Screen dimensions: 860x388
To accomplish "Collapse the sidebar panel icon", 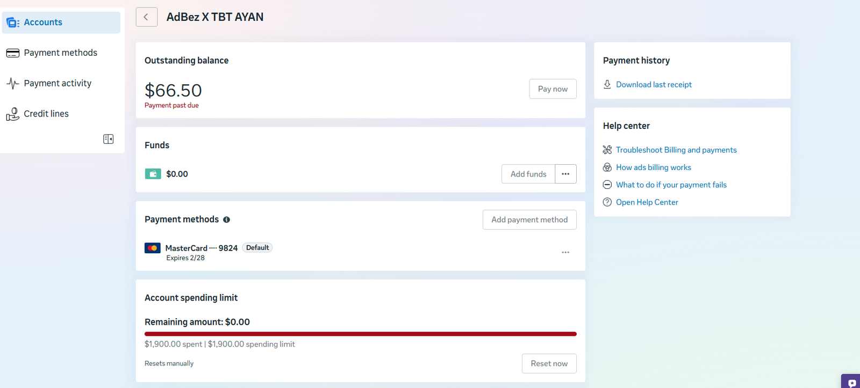I will point(108,139).
